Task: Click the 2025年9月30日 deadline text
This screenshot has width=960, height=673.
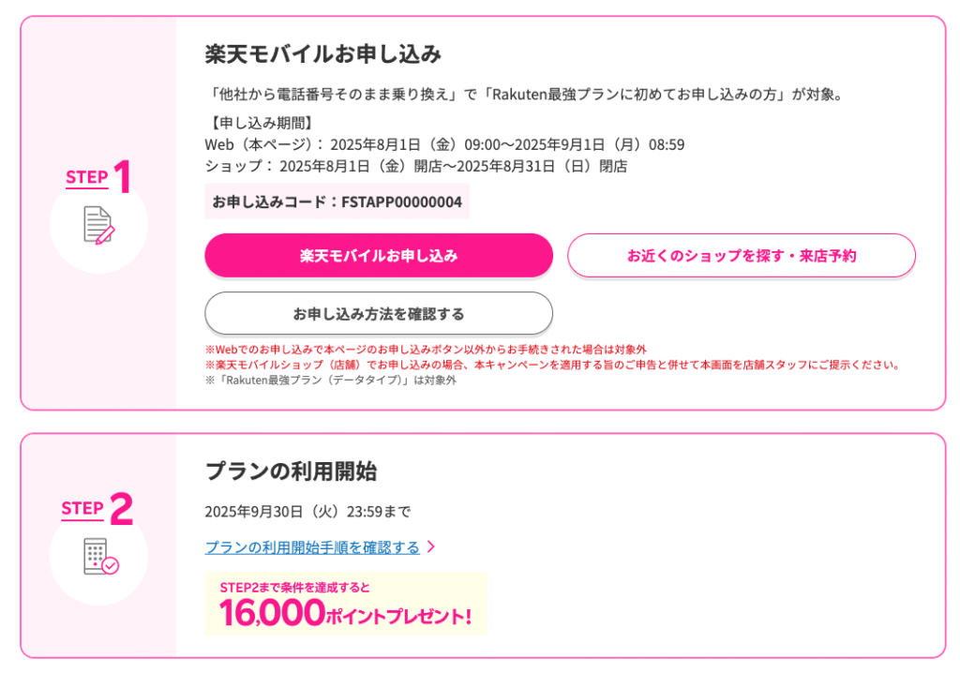Action: 307,512
